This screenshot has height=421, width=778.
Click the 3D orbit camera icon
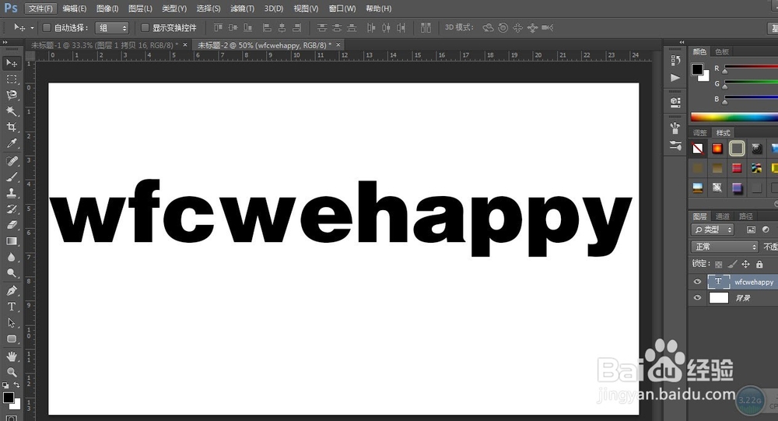[x=488, y=28]
